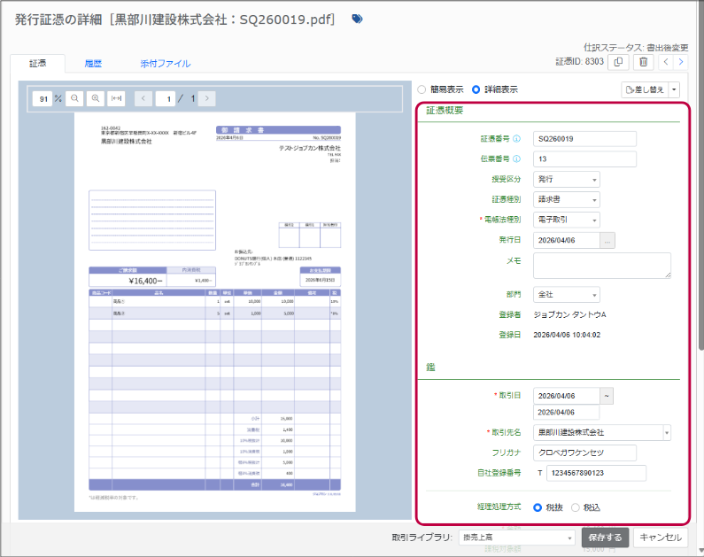Open the 取引ライブラリ dropdown

(517, 538)
